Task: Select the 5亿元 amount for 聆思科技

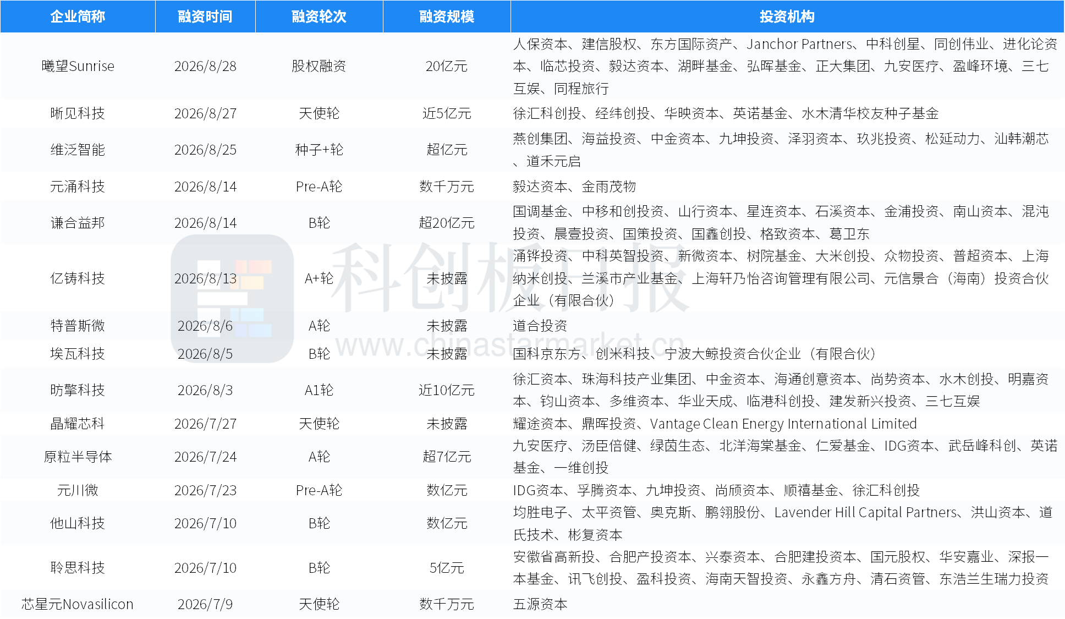Action: [x=447, y=568]
